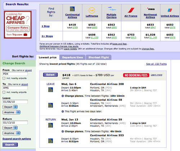180x151 pixels.
Task: Click the From airport field containing PDX
Action: click(15, 74)
